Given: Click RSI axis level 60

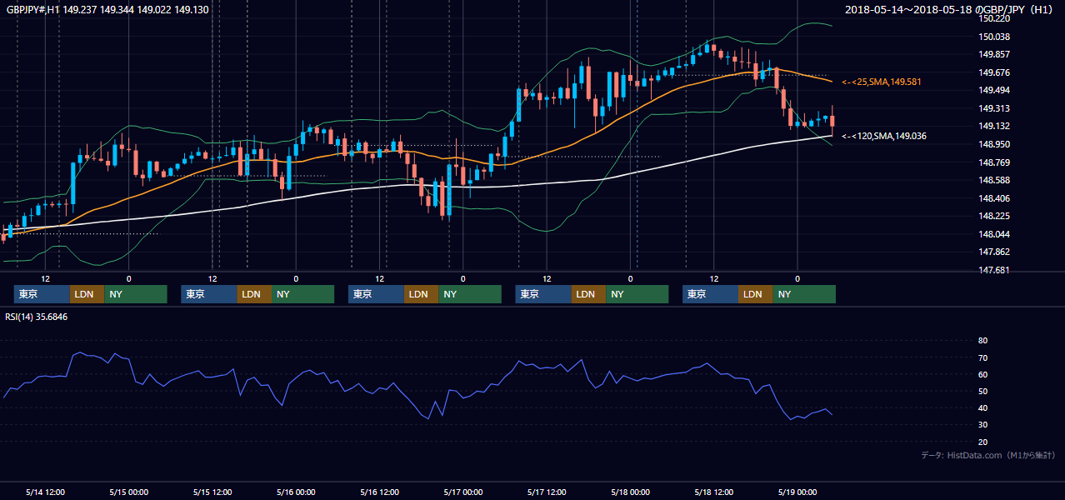Looking at the screenshot, I should click(982, 374).
